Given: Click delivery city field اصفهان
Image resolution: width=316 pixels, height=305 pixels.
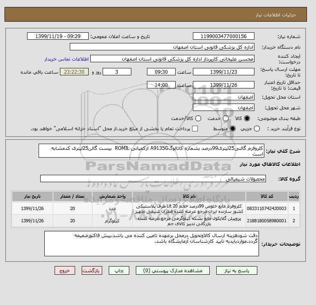Looking at the screenshot, I should (x=224, y=108).
